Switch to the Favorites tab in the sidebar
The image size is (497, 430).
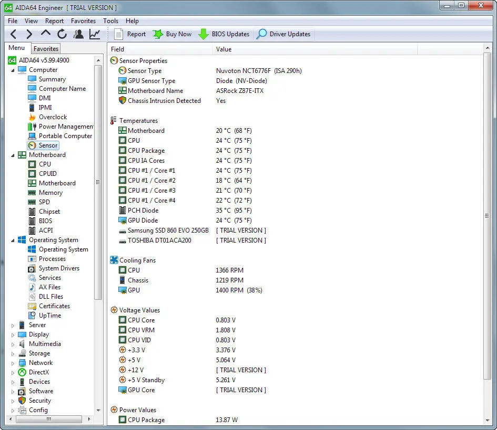(x=46, y=49)
